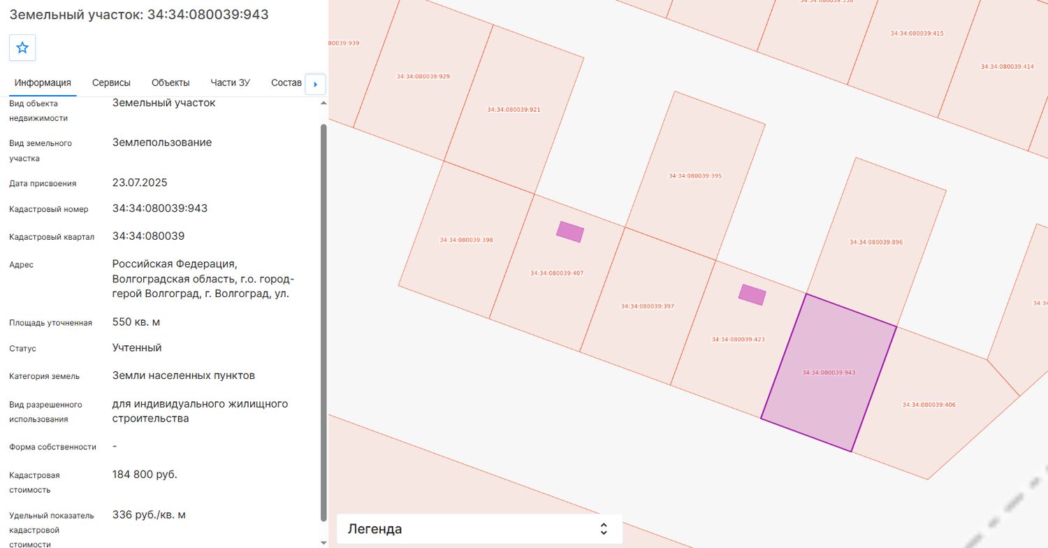
Task: Select parcel 34:34:080039:406 on map
Action: [x=929, y=405]
